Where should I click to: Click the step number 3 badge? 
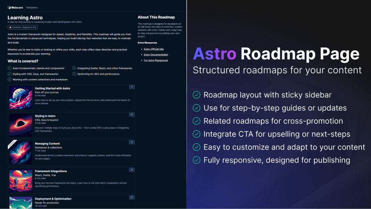click(x=131, y=142)
